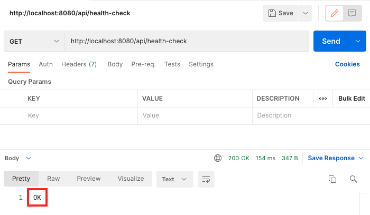
Task: Click the KEY column header
Action: [x=34, y=99]
